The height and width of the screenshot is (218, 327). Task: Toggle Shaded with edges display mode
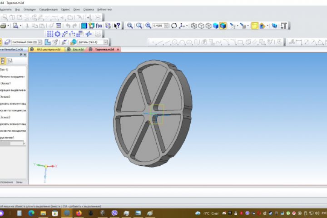223,26
